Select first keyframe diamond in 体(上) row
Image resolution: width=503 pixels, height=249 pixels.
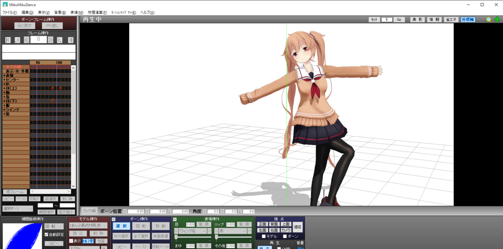click(x=53, y=88)
